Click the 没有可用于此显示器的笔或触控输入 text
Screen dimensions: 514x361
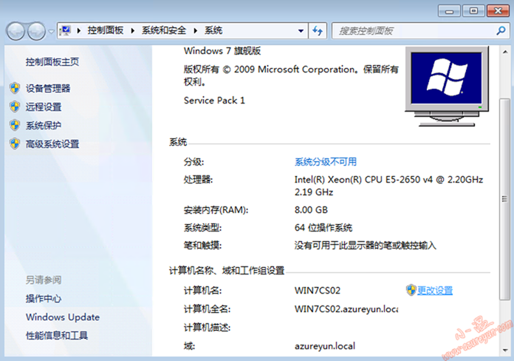point(365,246)
